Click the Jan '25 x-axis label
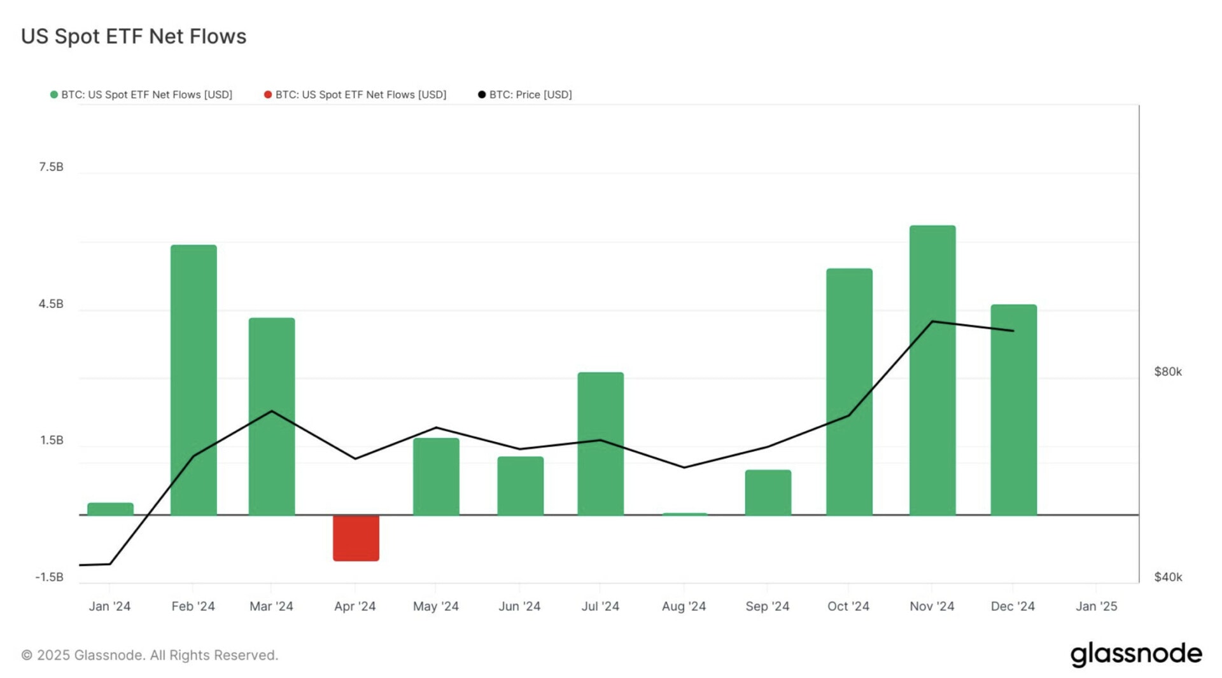The height and width of the screenshot is (678, 1222). [1096, 606]
